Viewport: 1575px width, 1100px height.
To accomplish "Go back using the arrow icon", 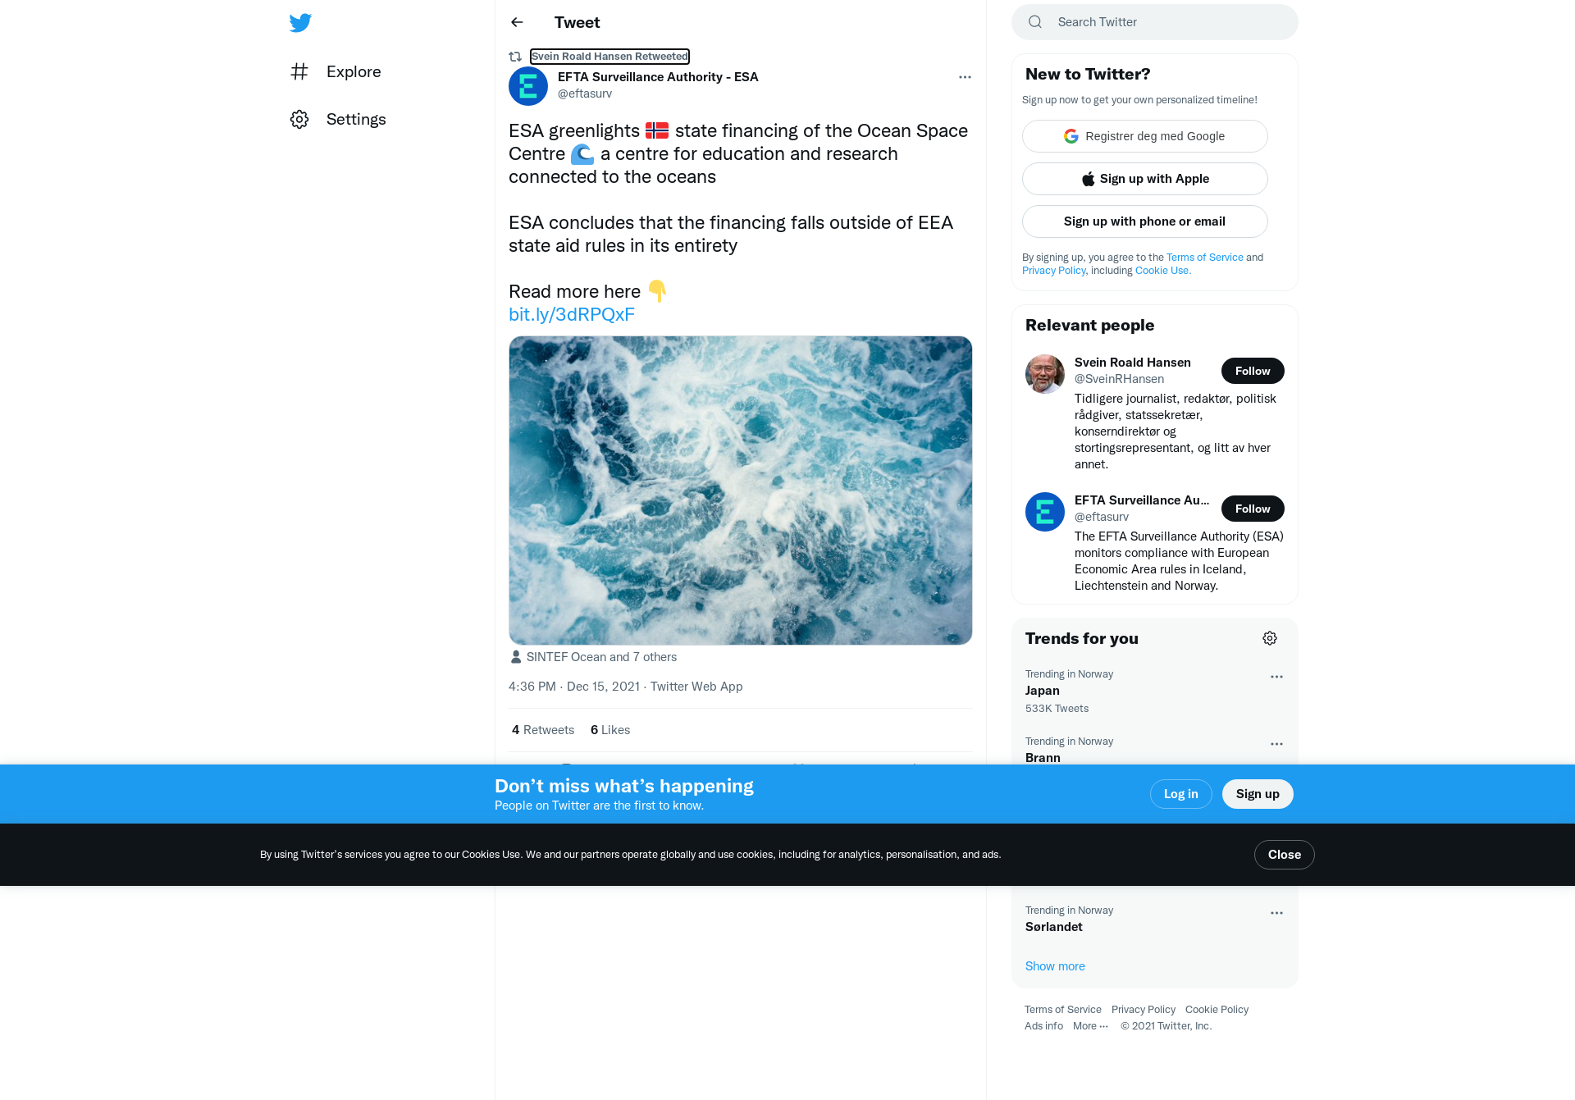I will click(517, 22).
